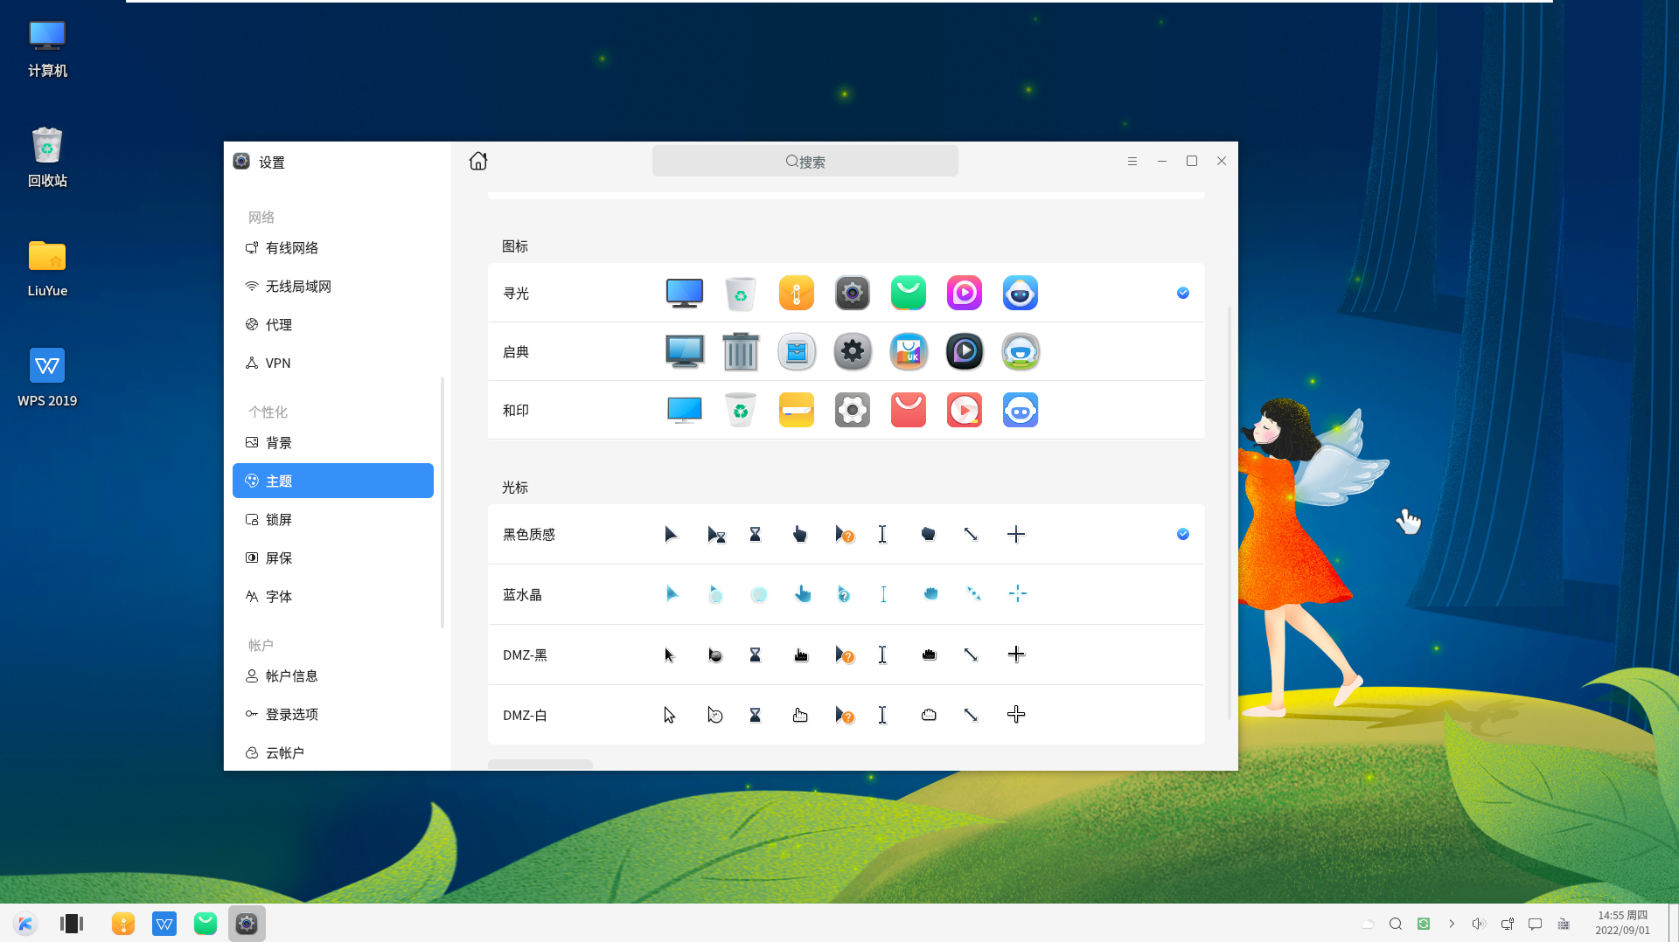
Task: Click the 和印 theme red video player icon
Action: coord(965,410)
